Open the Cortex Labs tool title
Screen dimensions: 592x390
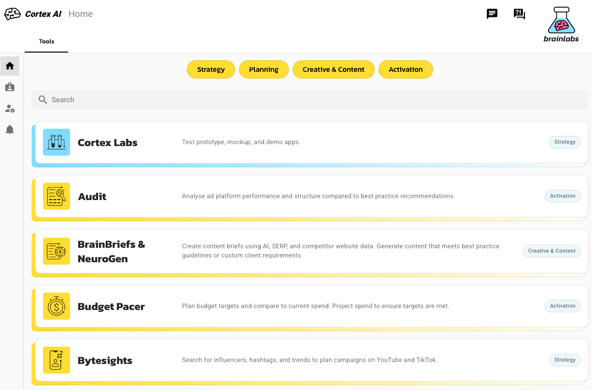pyautogui.click(x=108, y=143)
